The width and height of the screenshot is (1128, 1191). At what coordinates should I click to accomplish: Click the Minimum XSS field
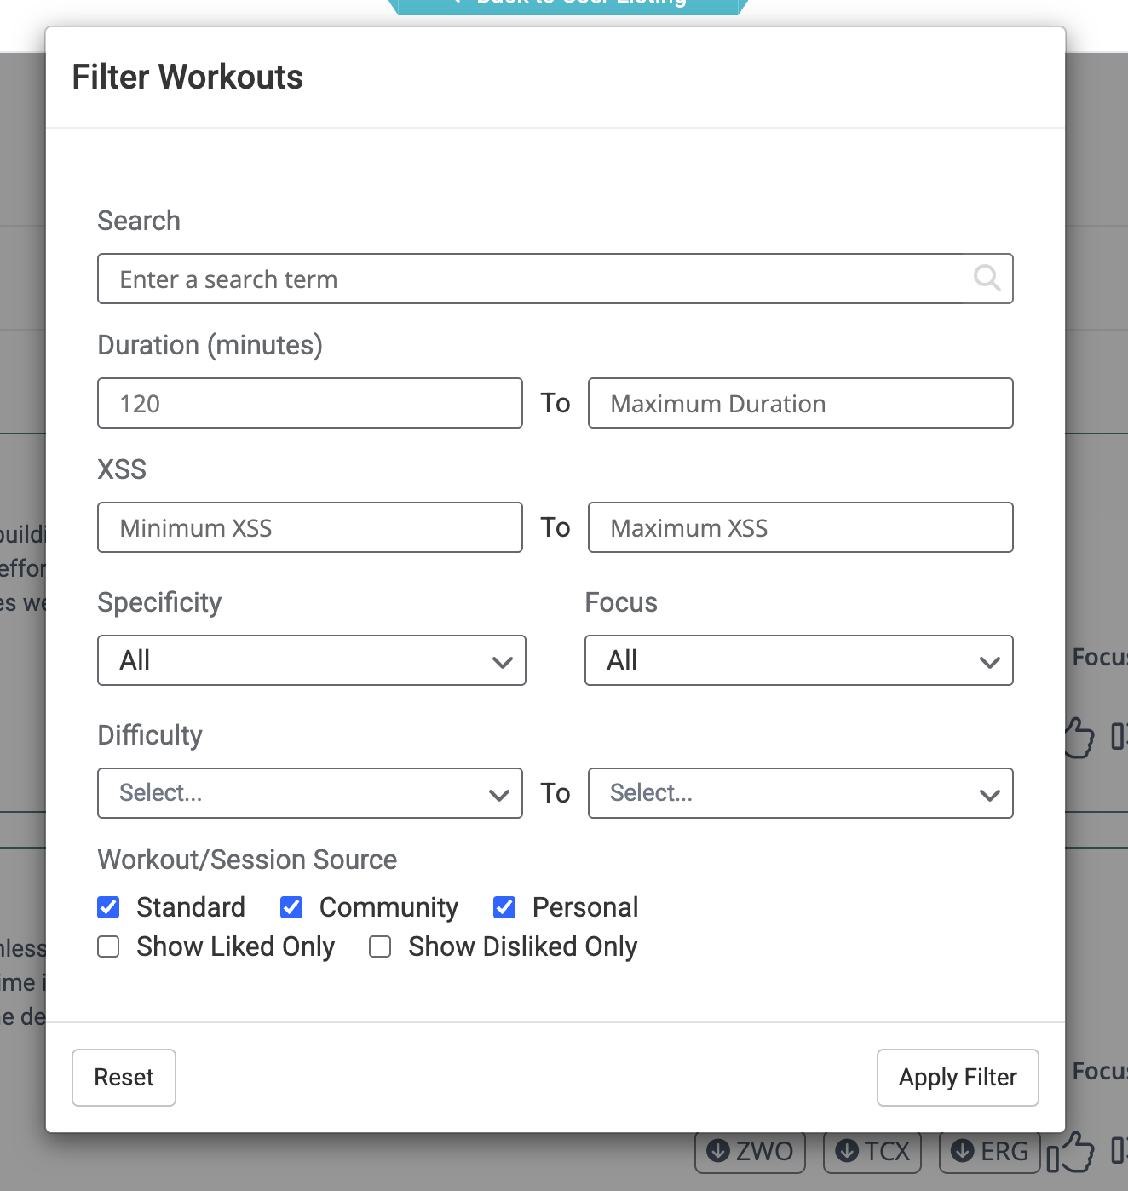pyautogui.click(x=309, y=527)
